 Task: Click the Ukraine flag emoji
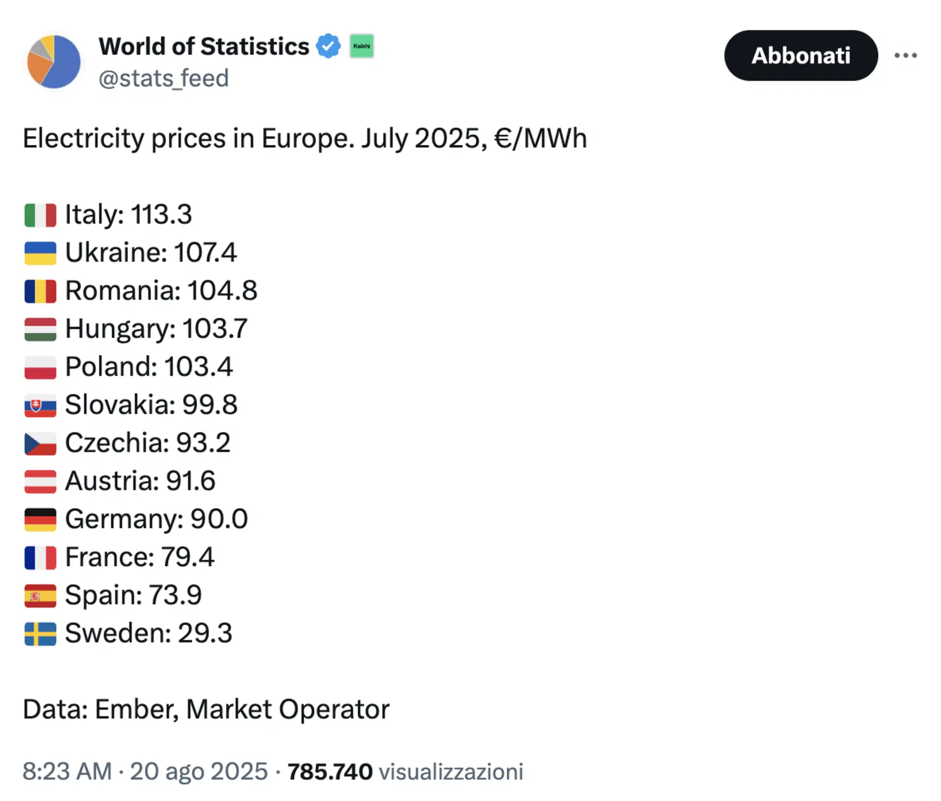(x=40, y=253)
